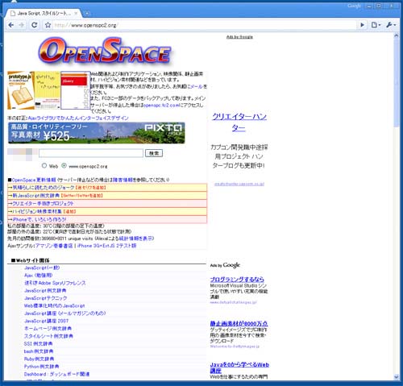Open the openspc.fc2.com backup link
Image resolution: width=403 pixels, height=386 pixels.
click(161, 106)
